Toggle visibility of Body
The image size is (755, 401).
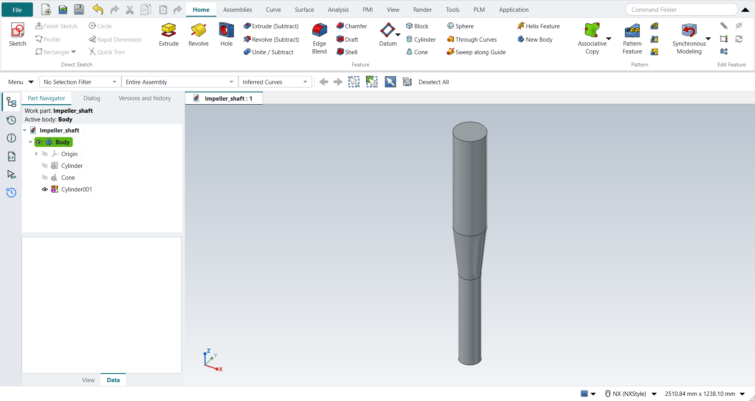click(39, 142)
